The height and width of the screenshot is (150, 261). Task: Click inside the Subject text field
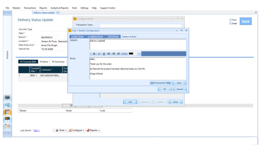tap(138, 44)
